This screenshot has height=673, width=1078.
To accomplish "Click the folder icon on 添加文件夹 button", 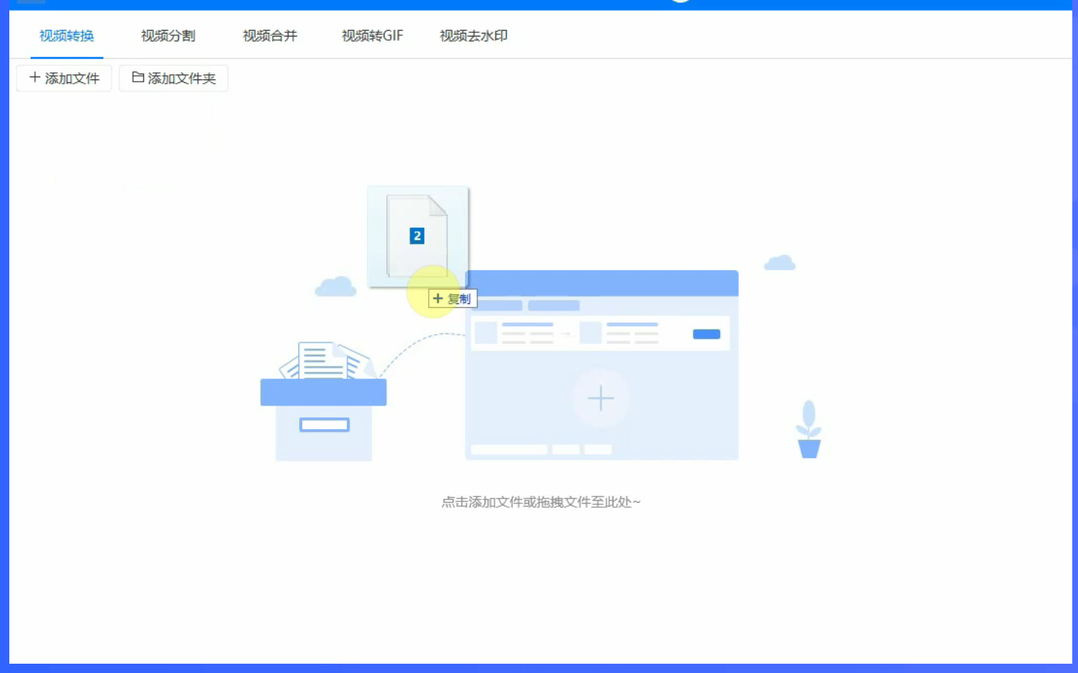I will 137,77.
